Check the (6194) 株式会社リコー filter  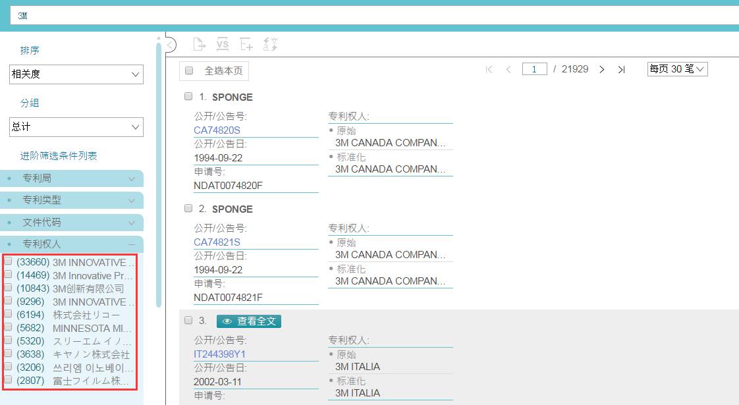coord(8,313)
